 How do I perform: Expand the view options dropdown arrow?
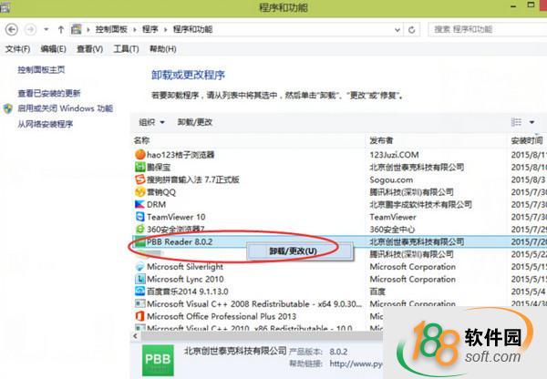point(532,122)
